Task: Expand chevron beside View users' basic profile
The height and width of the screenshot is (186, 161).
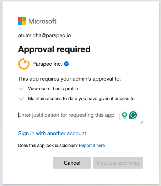Action: pos(21,89)
